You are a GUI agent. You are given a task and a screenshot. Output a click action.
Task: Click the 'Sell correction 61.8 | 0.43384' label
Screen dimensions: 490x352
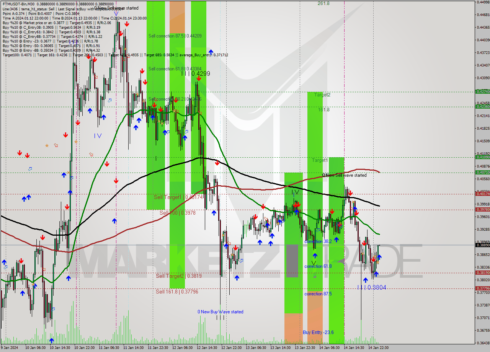(x=175, y=69)
